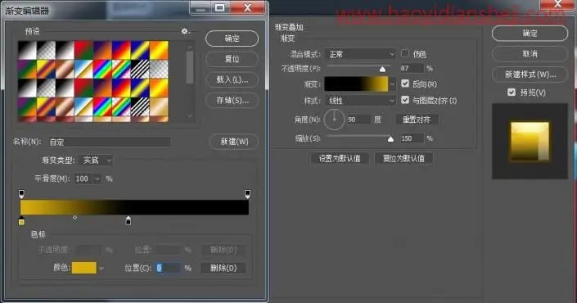Choose copper gradient preset in second row

click(x=65, y=70)
